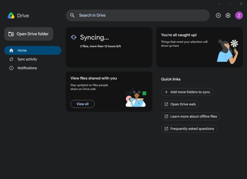The height and width of the screenshot is (179, 247).
Task: Click external-link icon beside Learn more
Action: click(x=166, y=116)
